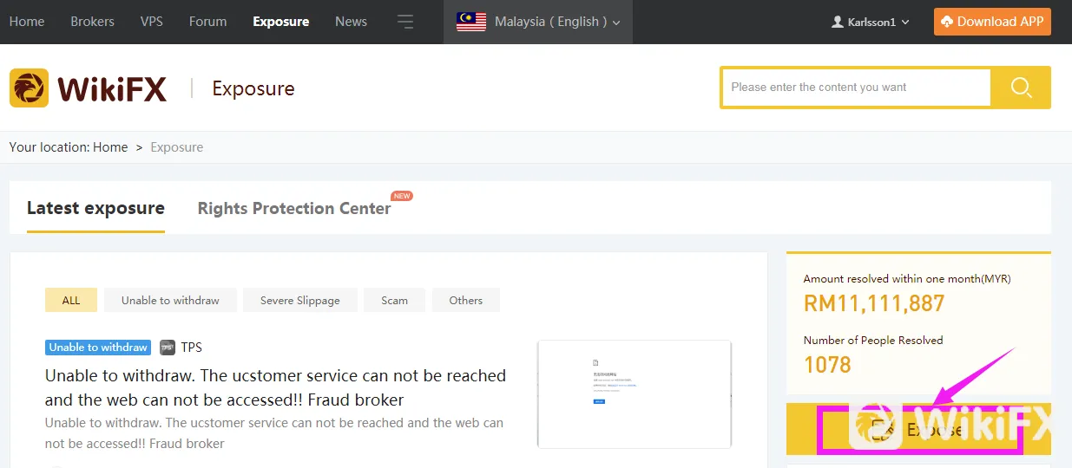
Task: Switch to the Rights Protection Center tab
Action: click(294, 208)
